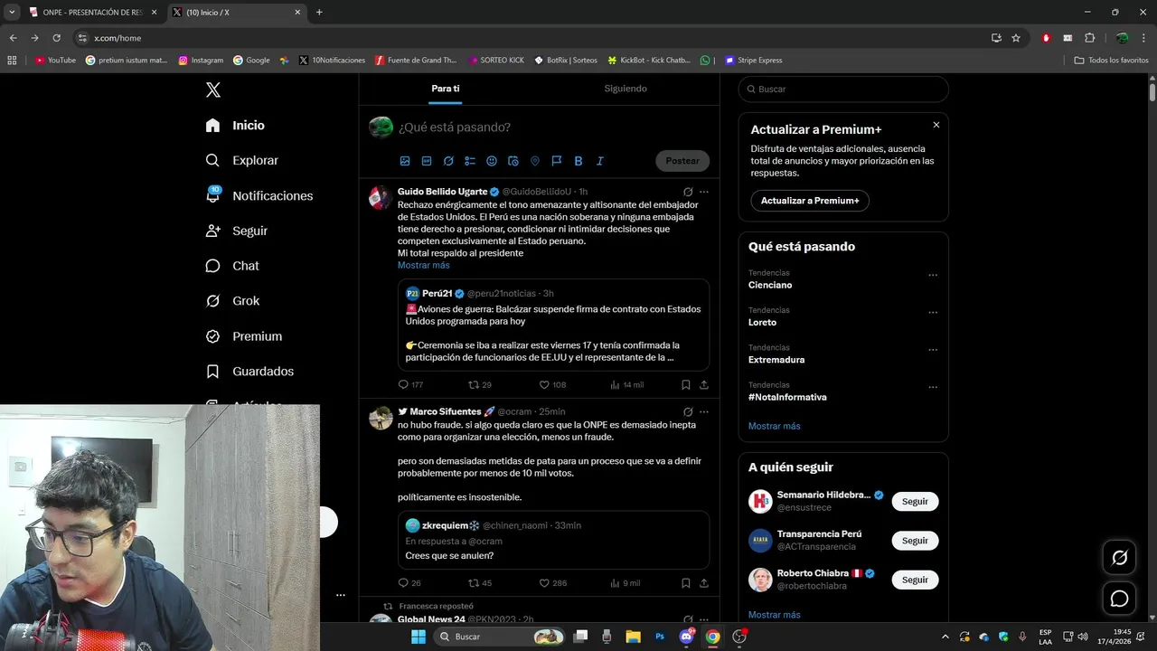Click the flag icon in composer toolbar

557,161
